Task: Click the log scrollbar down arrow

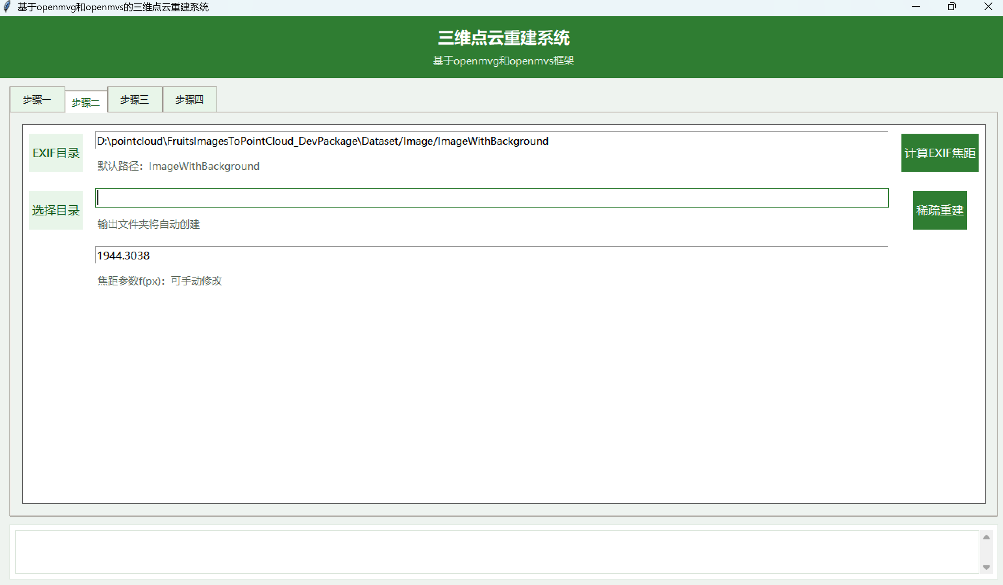Action: [x=986, y=568]
